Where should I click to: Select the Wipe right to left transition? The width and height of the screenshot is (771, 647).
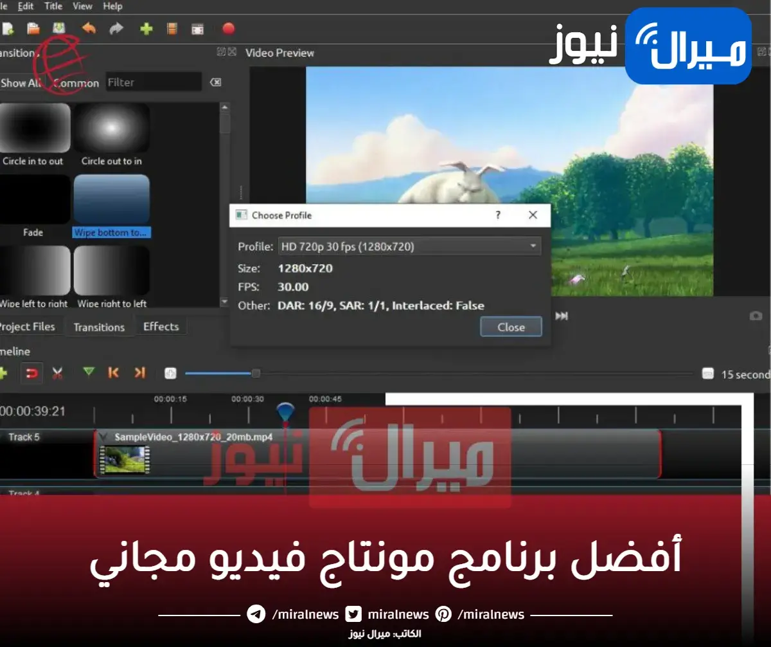(112, 277)
